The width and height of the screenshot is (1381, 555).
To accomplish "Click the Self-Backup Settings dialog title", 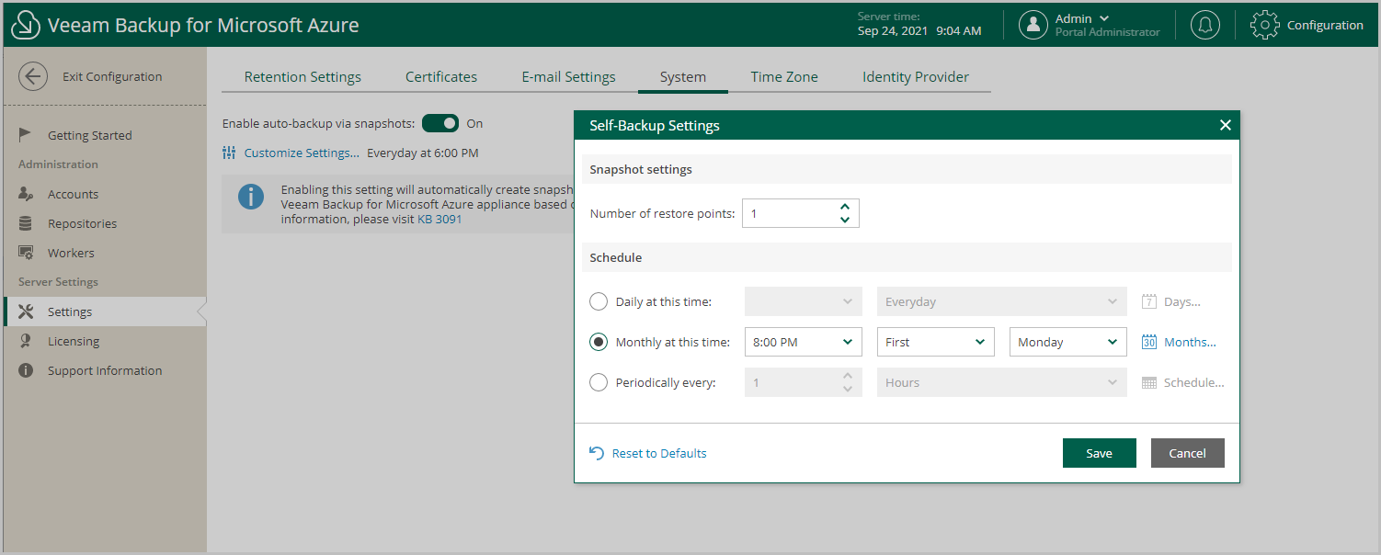I will click(655, 125).
